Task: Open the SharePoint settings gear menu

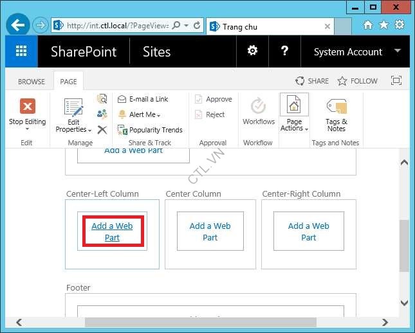Action: click(253, 51)
